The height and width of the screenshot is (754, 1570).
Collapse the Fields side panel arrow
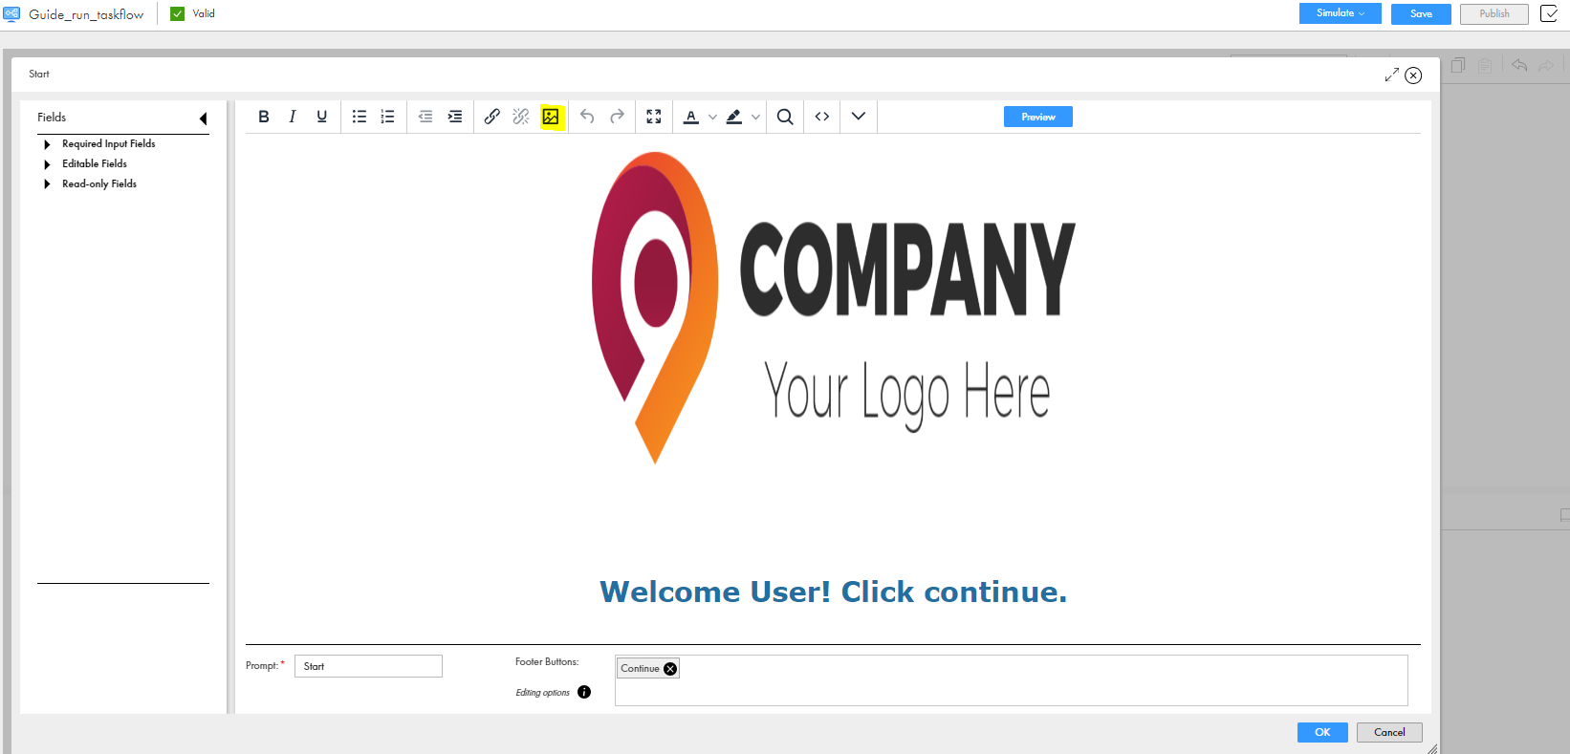(203, 118)
